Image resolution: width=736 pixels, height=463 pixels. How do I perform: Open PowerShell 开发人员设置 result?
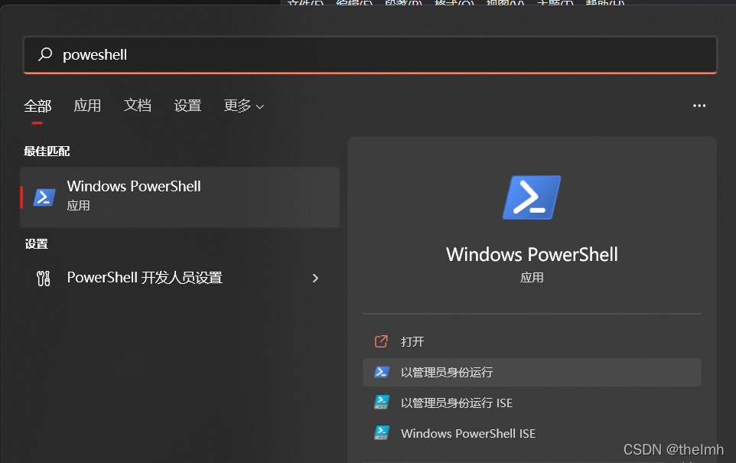[x=180, y=278]
